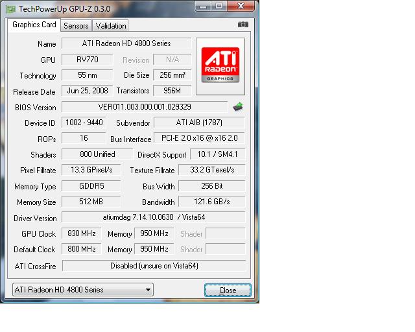Open the Validation tab
415x332 pixels.
coord(111,26)
